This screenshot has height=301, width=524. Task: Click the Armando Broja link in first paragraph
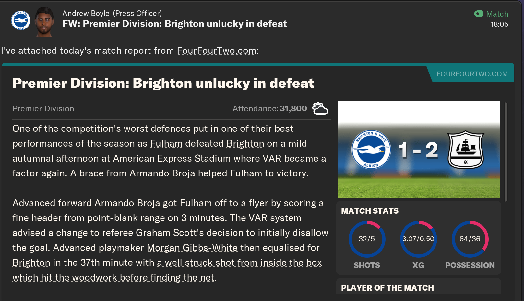(x=162, y=173)
